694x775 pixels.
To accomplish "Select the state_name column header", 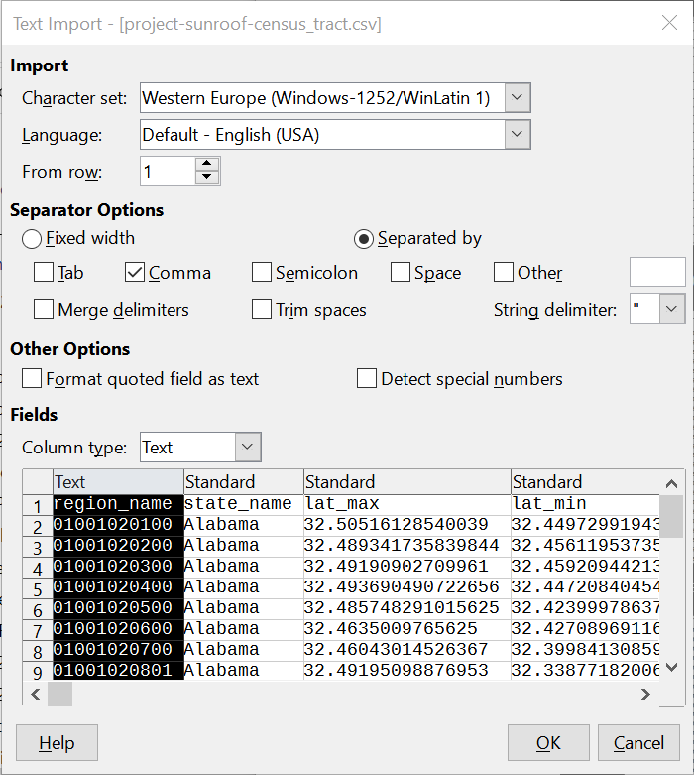I will pyautogui.click(x=243, y=482).
